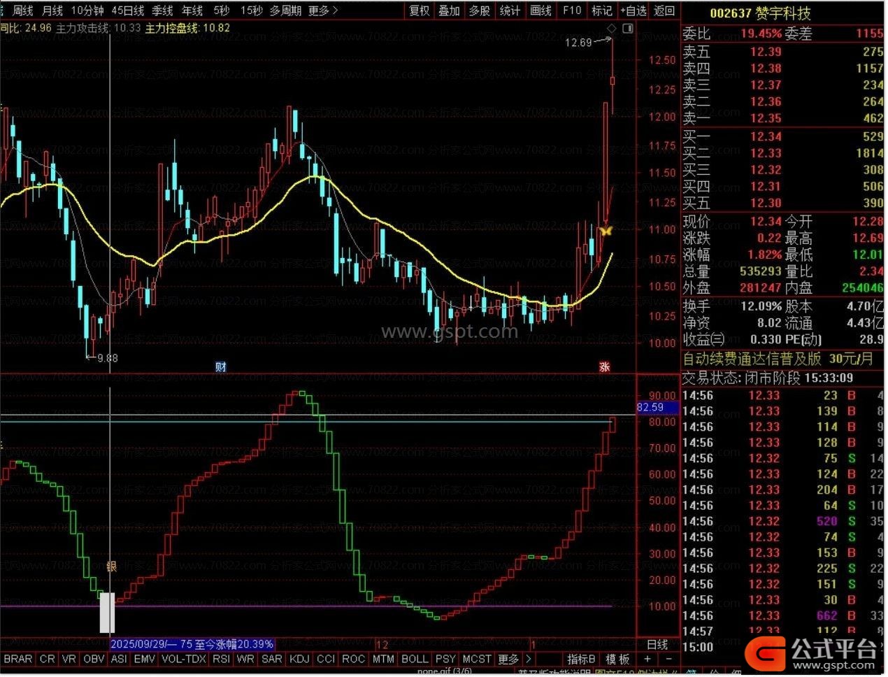Expand 更多 indicators list at bottom

(514, 659)
